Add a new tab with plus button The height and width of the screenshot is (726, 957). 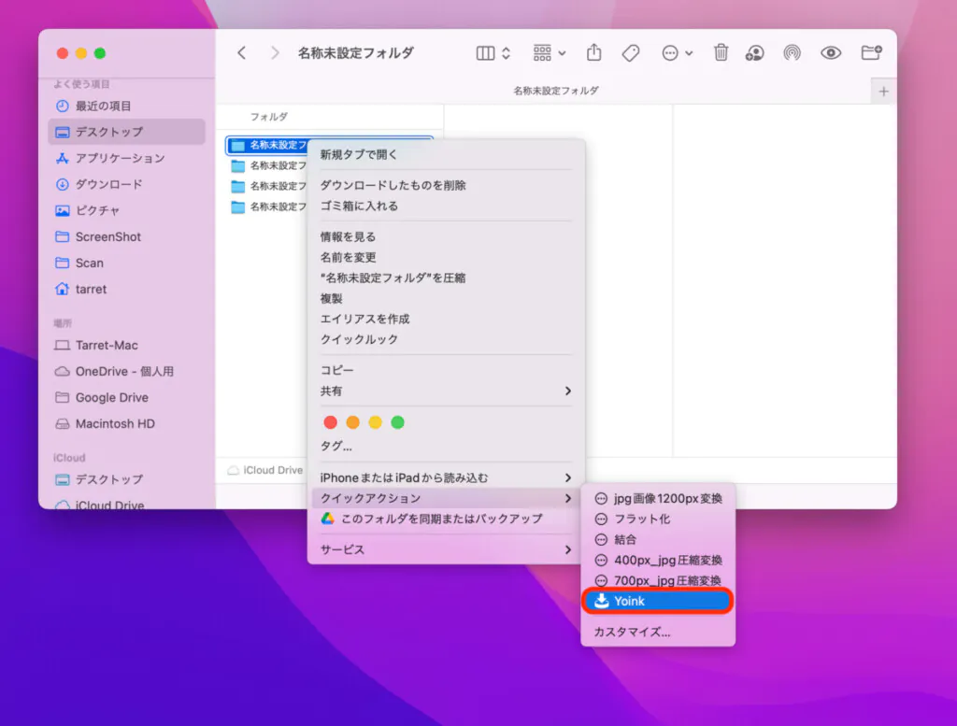884,92
